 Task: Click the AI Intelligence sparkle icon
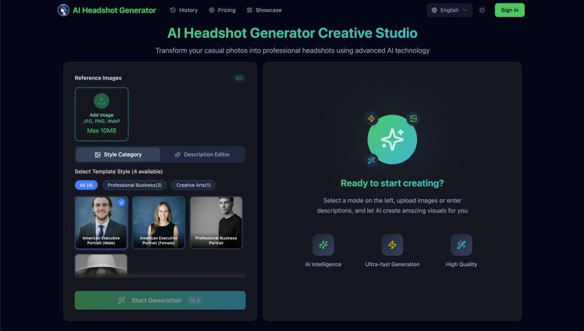pos(323,245)
